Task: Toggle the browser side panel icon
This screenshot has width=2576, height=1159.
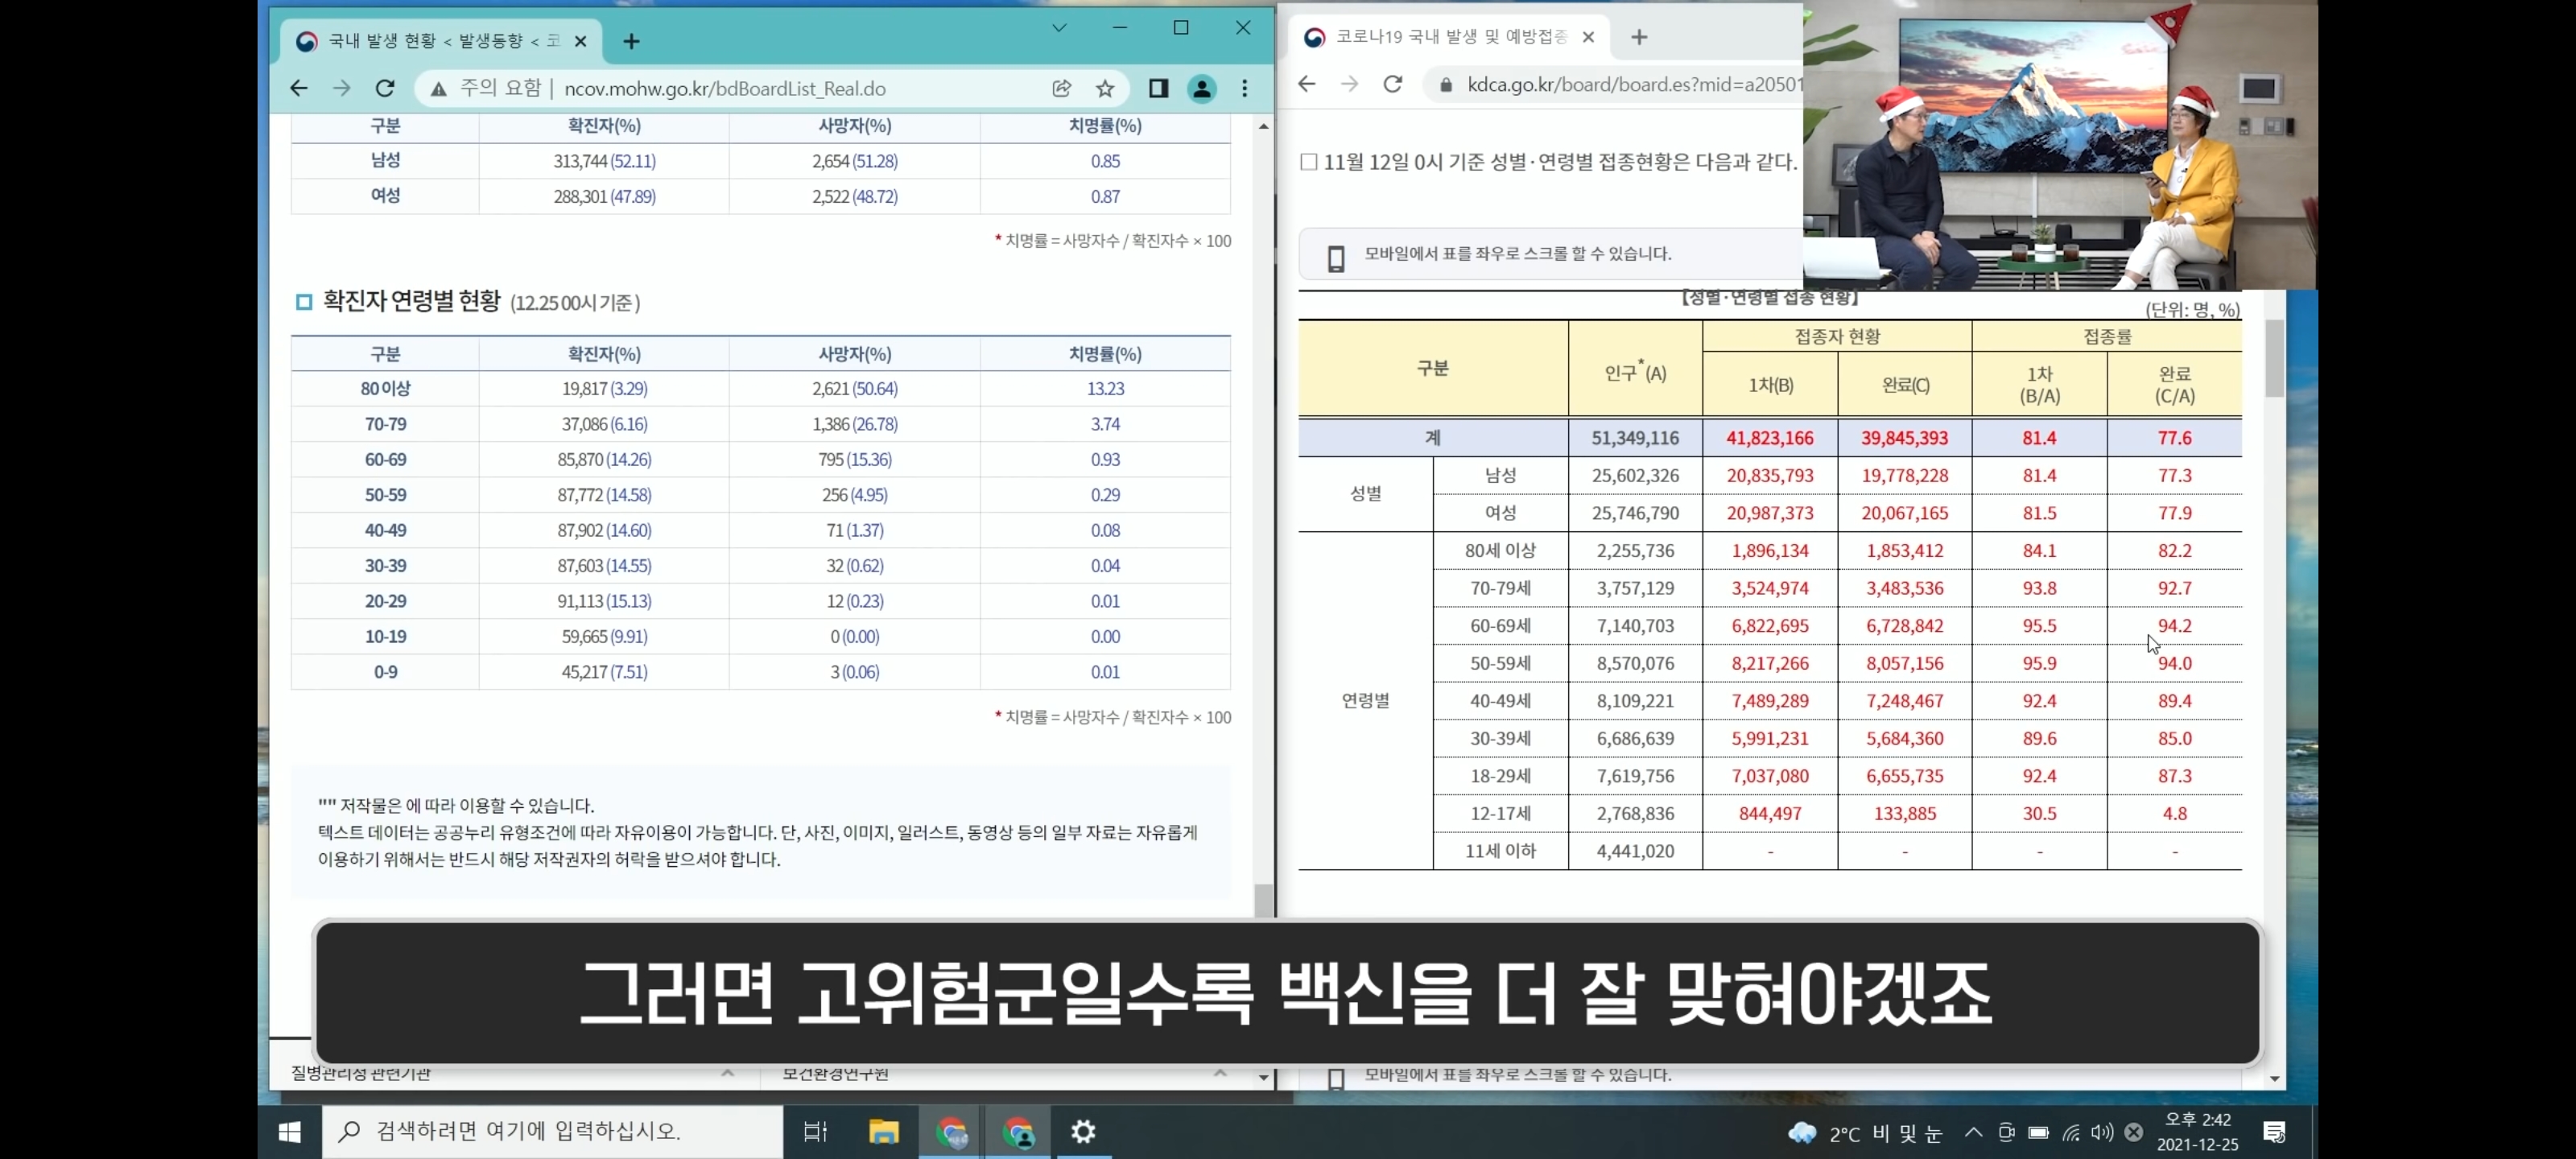Action: click(x=1158, y=89)
